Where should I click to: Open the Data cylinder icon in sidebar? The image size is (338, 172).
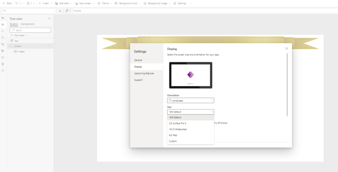[3, 37]
